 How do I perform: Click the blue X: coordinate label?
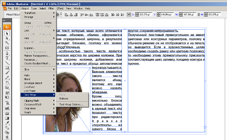pos(133,15)
